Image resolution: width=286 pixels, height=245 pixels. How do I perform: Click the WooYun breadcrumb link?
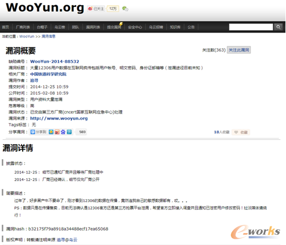27,37
